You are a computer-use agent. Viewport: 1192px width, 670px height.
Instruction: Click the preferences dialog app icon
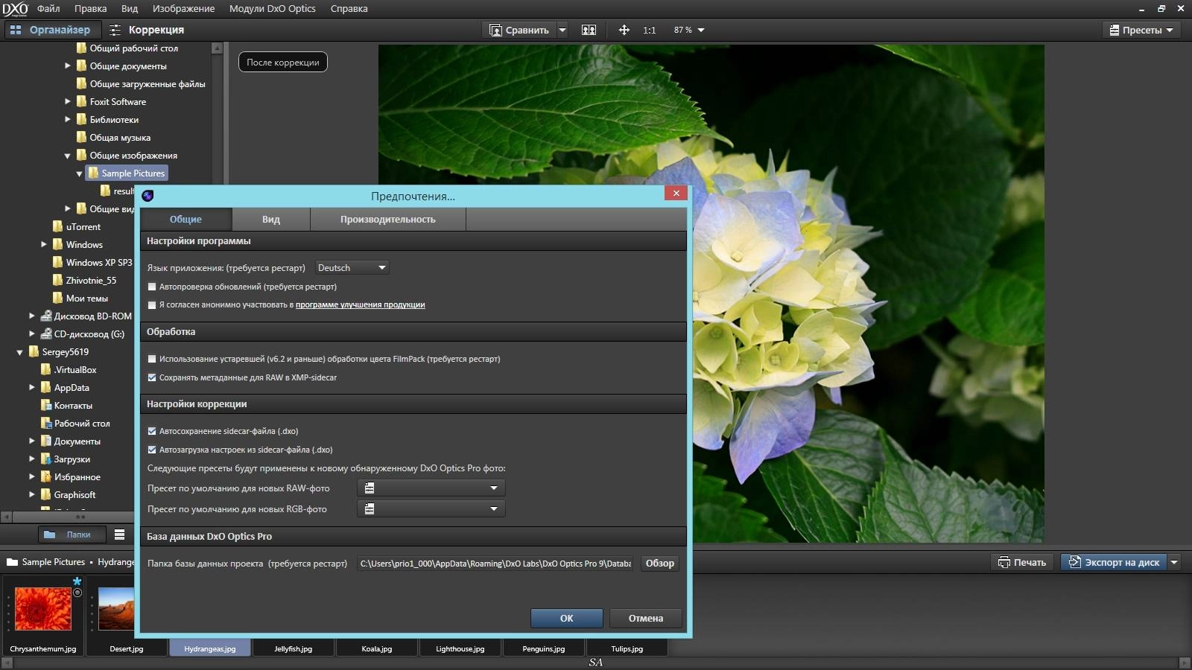pos(148,196)
